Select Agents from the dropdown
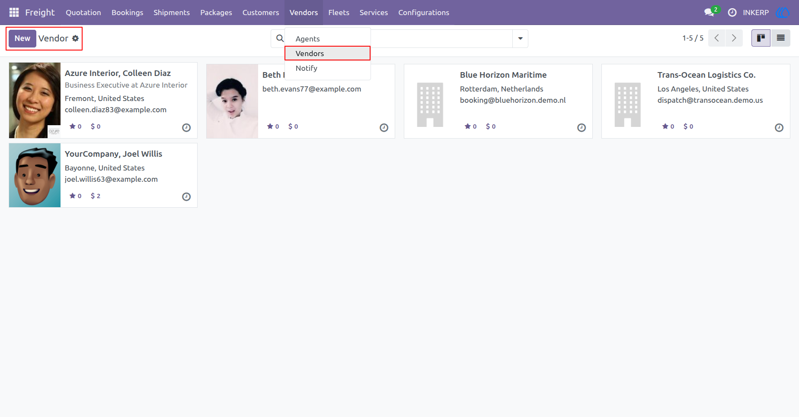This screenshot has width=799, height=417. pos(327,39)
